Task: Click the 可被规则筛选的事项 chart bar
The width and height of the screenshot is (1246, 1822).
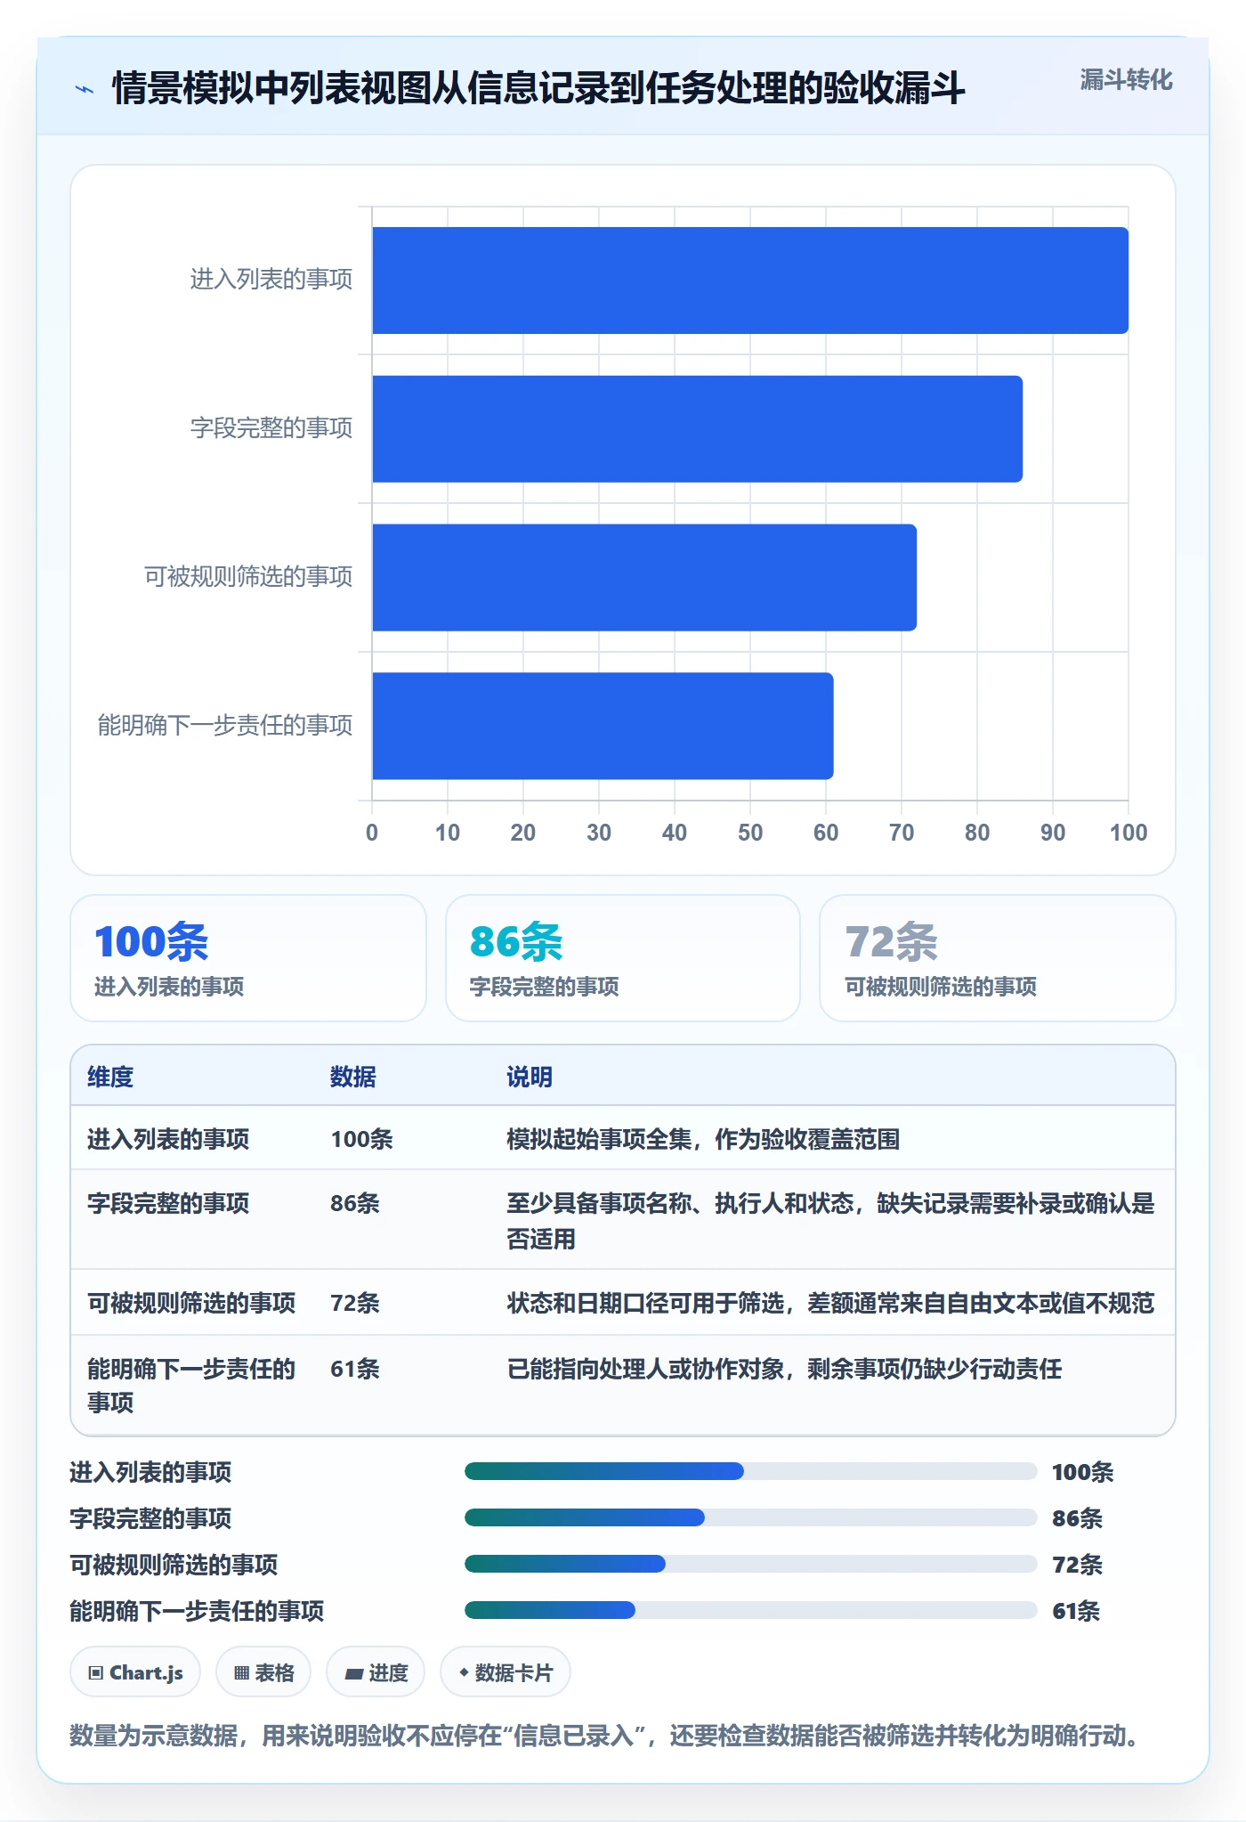Action: pos(644,577)
